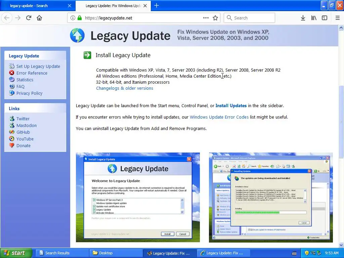Click the page vertical scrollbar thumb
Image resolution: width=344 pixels, height=258 pixels.
coord(341,122)
